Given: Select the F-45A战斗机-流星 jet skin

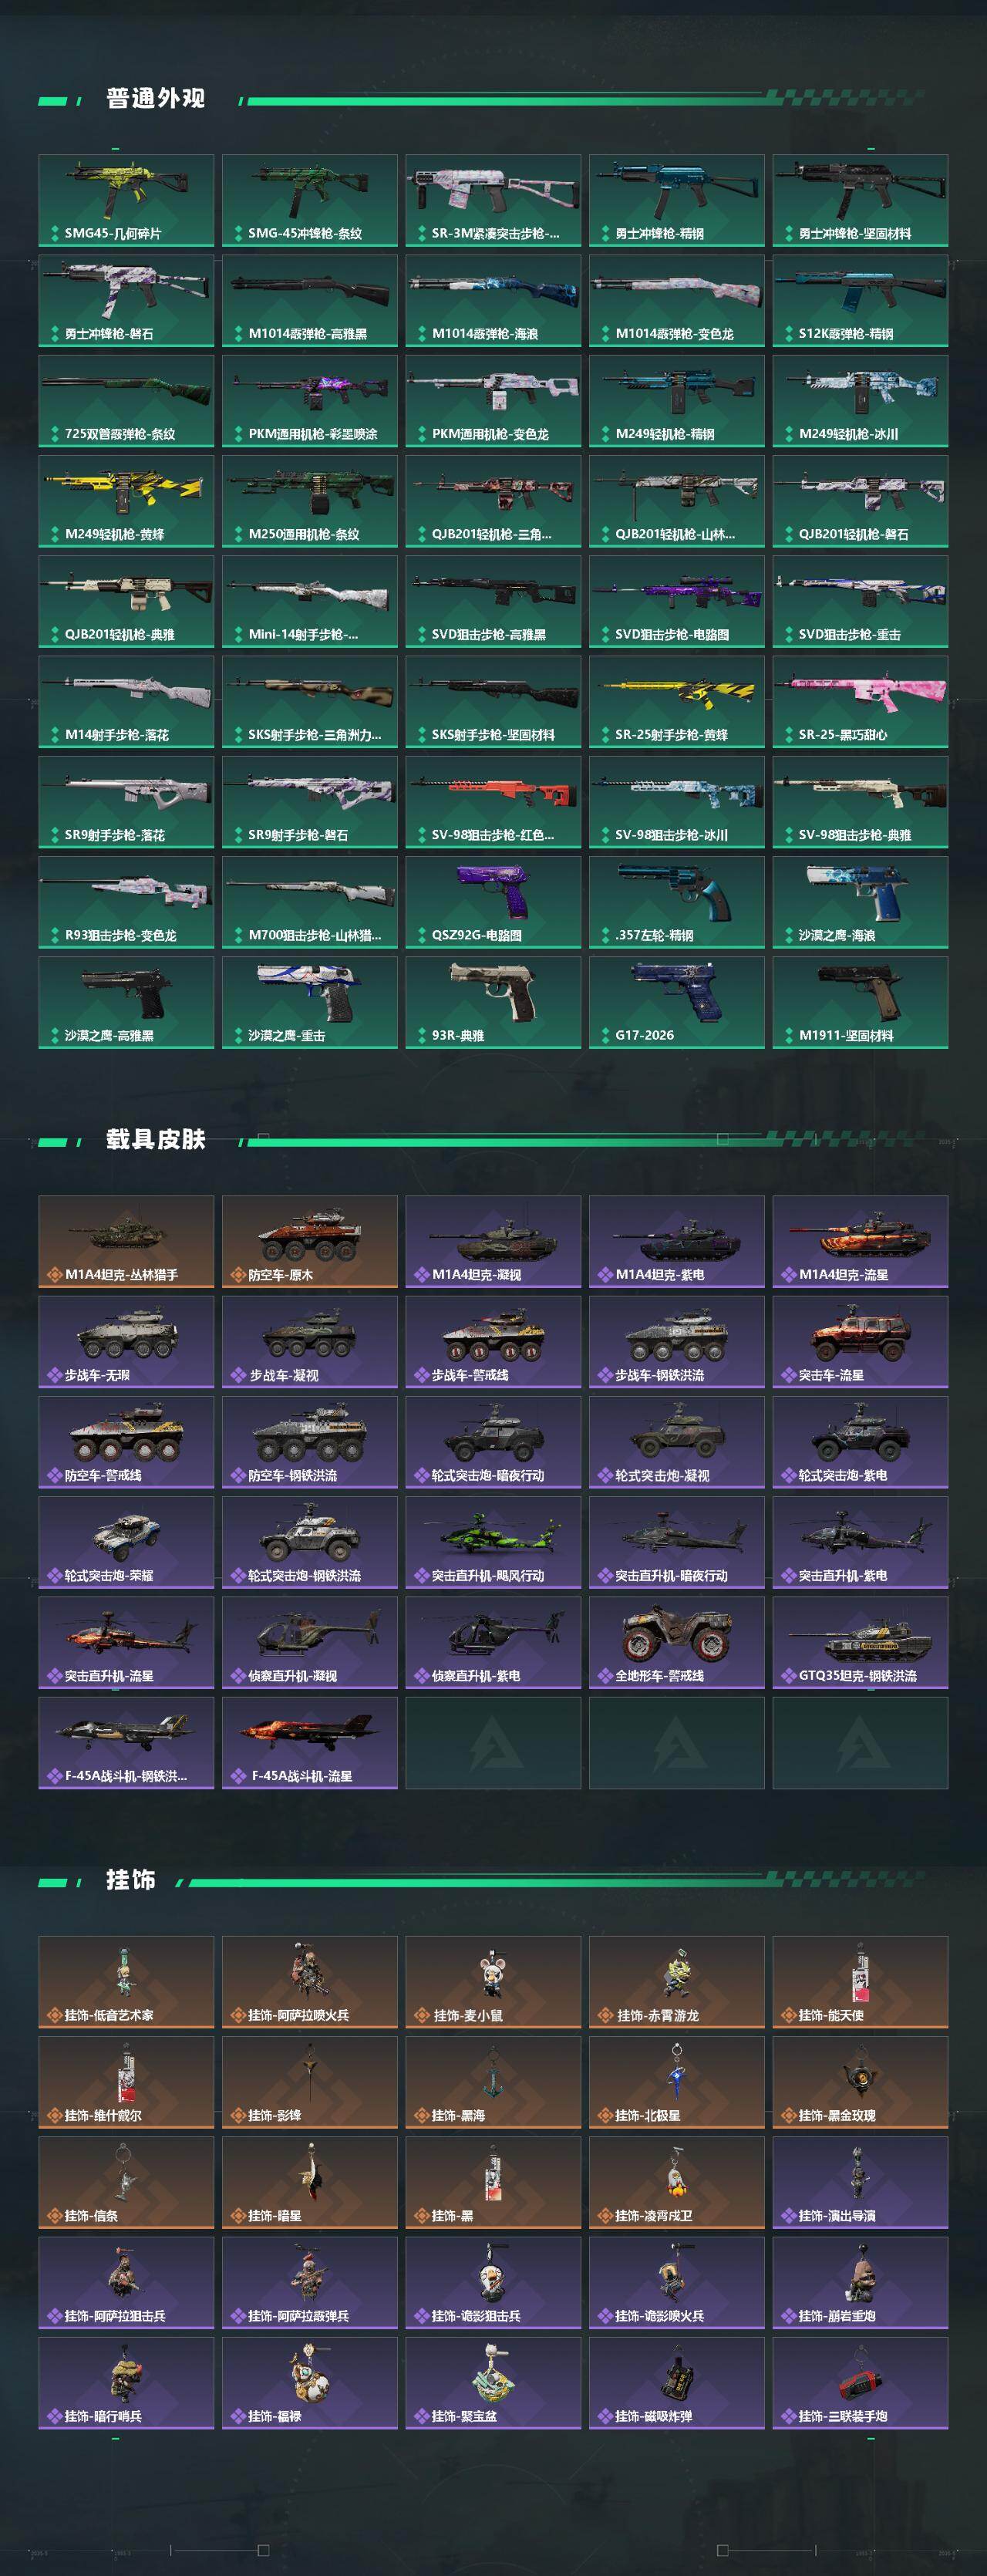Looking at the screenshot, I should pos(310,1742).
